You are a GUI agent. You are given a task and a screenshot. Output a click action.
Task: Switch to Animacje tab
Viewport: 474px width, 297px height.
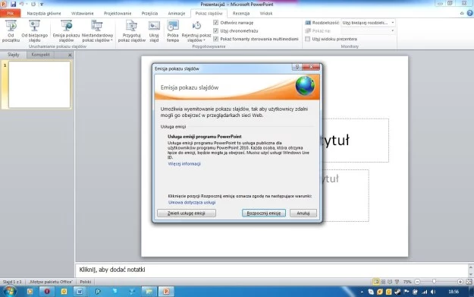177,14
